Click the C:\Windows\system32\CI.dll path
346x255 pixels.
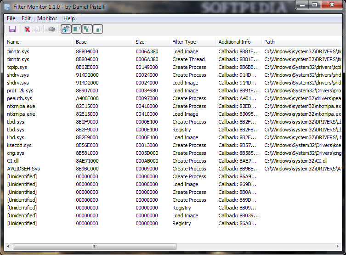tap(296, 161)
